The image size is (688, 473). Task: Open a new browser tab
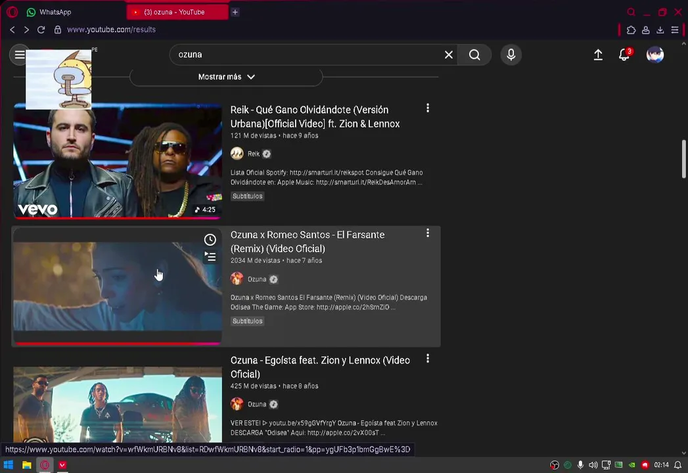point(235,12)
